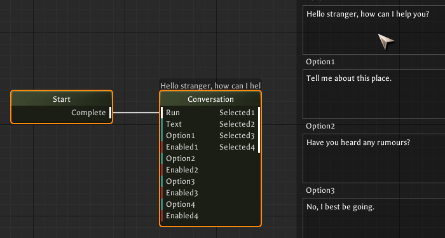Click the wire linking Complete to Run

click(x=136, y=113)
